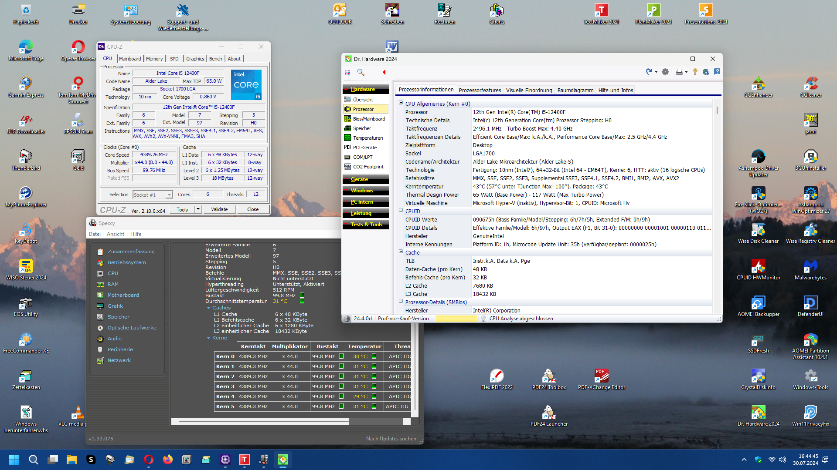Open the Socket #1 selection dropdown
This screenshot has height=470, width=837.
pyautogui.click(x=169, y=195)
